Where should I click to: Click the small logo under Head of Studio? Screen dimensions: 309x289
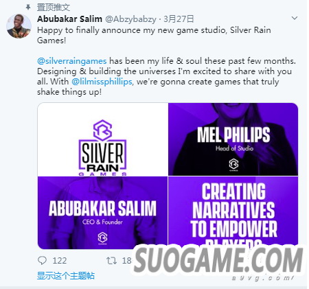[233, 165]
